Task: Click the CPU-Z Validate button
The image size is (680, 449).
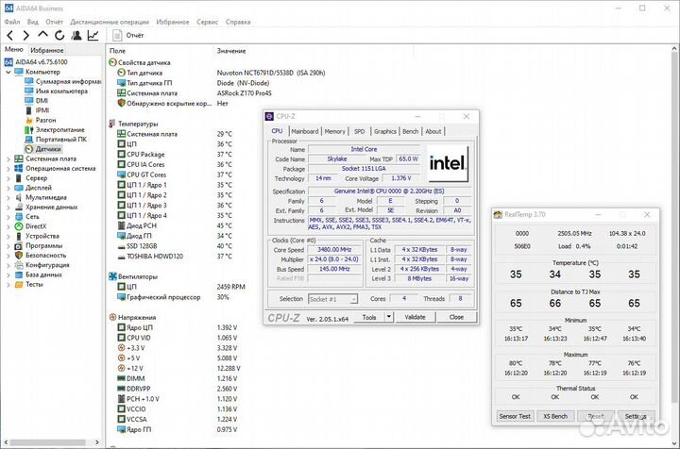Action: [415, 317]
